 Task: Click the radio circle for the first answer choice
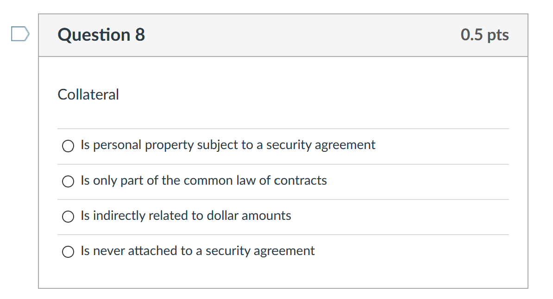pyautogui.click(x=68, y=146)
